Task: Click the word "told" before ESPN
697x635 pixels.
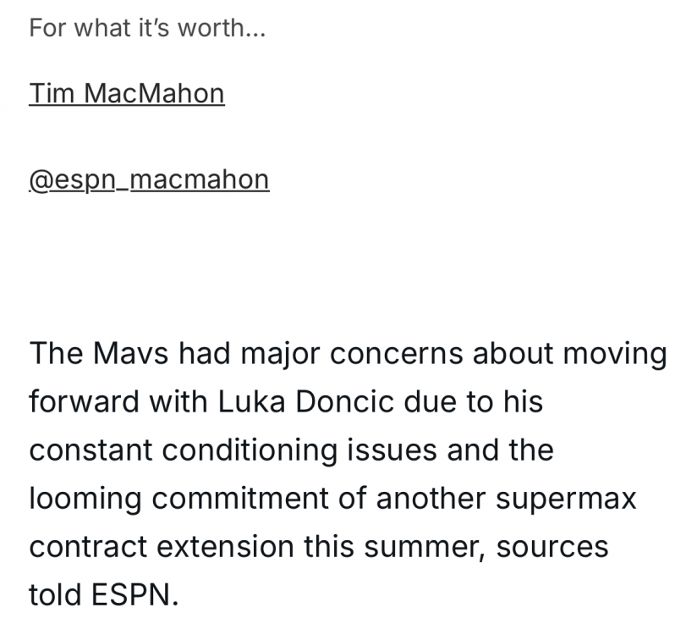Action: (x=57, y=595)
